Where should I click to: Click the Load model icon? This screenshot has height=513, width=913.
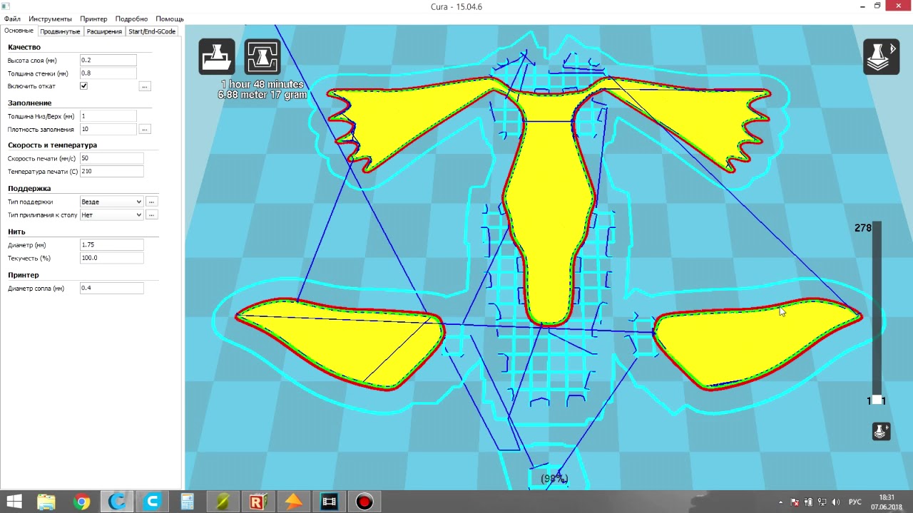coord(217,57)
